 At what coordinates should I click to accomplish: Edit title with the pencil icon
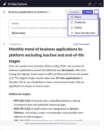coord(49,12)
